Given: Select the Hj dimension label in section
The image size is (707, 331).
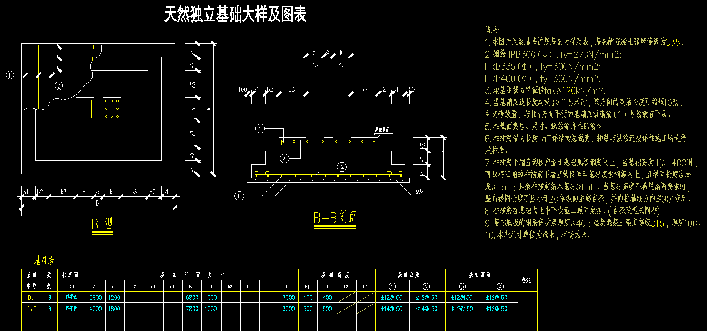Looking at the screenshot, I should pyautogui.click(x=440, y=153).
